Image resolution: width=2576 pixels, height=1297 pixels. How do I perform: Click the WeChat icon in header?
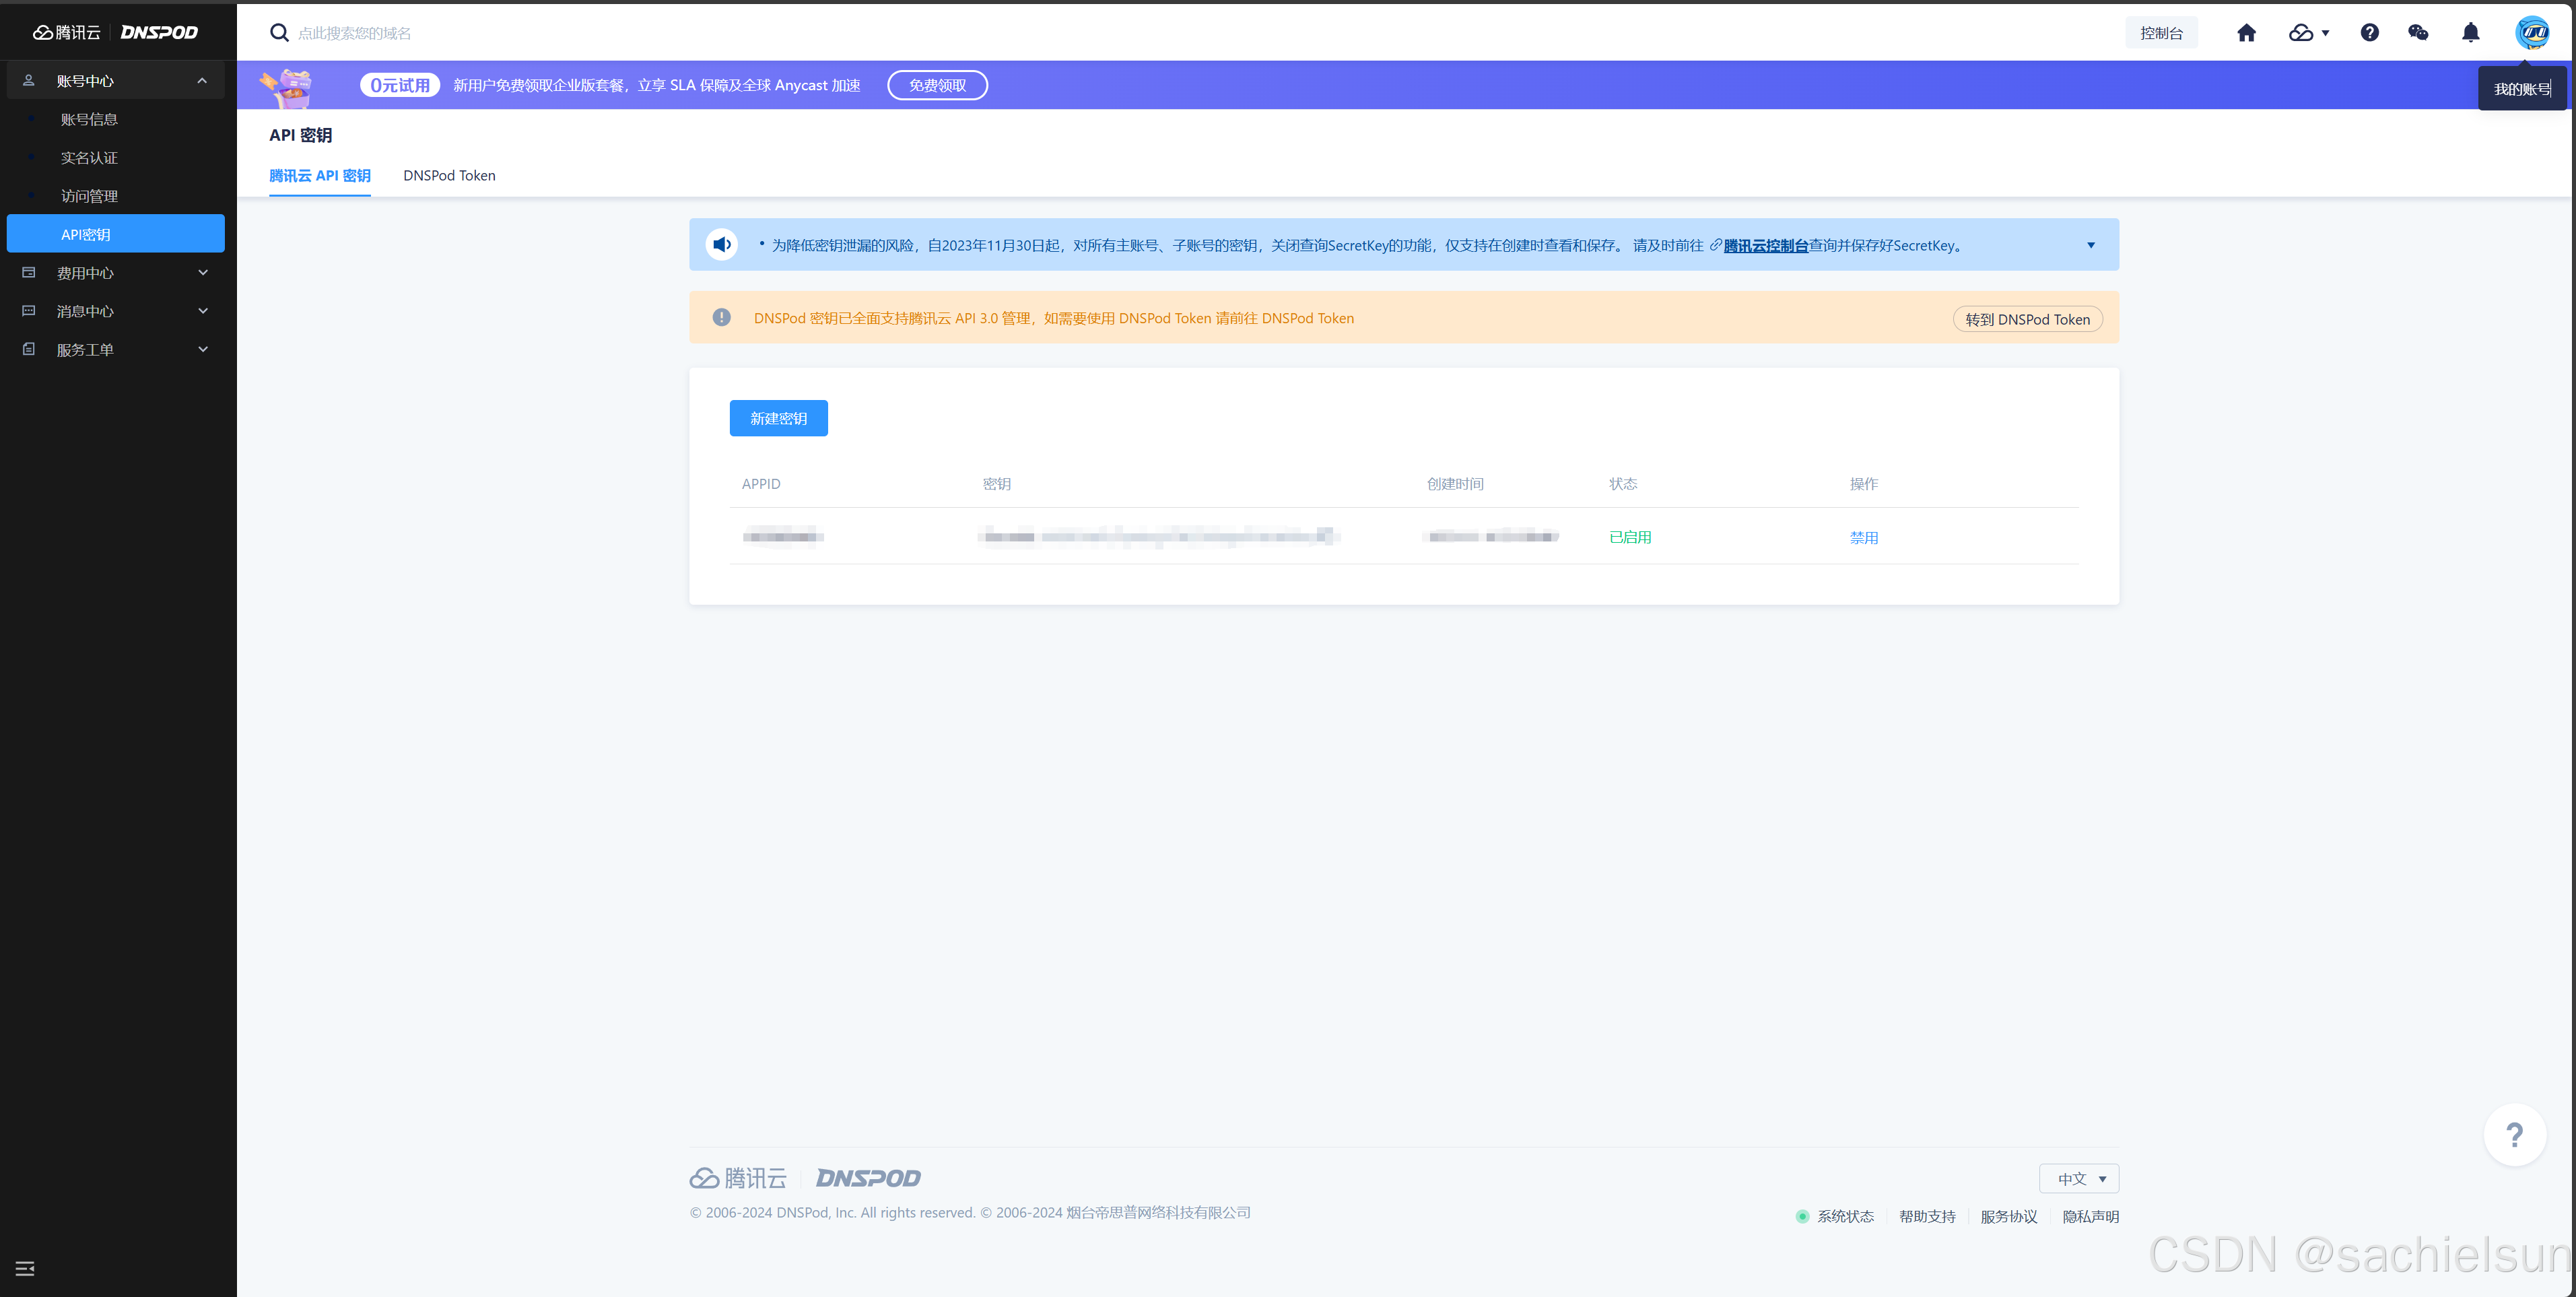click(x=2418, y=33)
